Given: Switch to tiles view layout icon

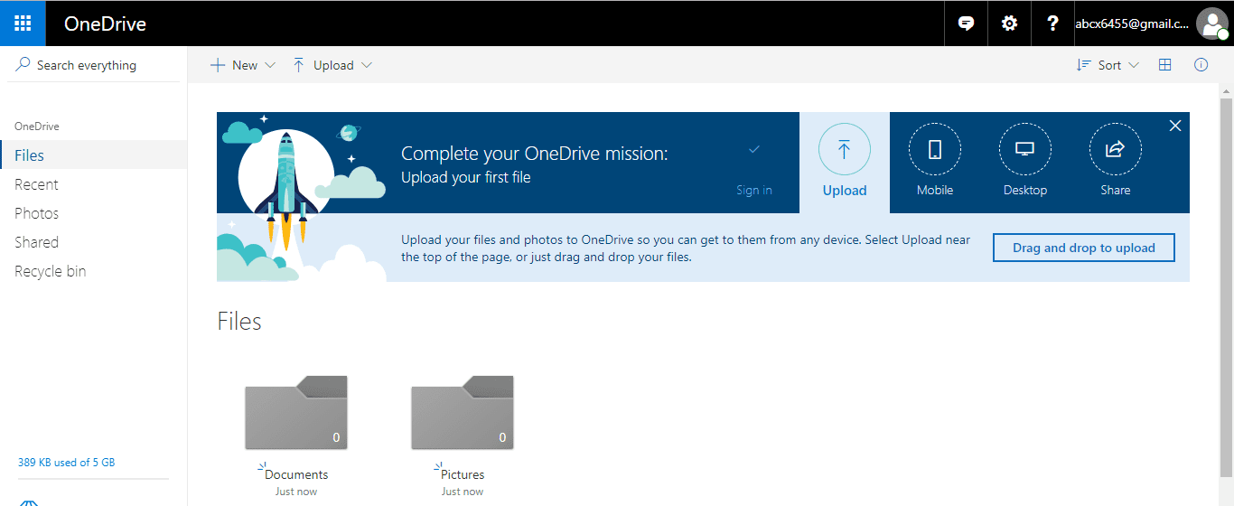Looking at the screenshot, I should coord(1165,65).
